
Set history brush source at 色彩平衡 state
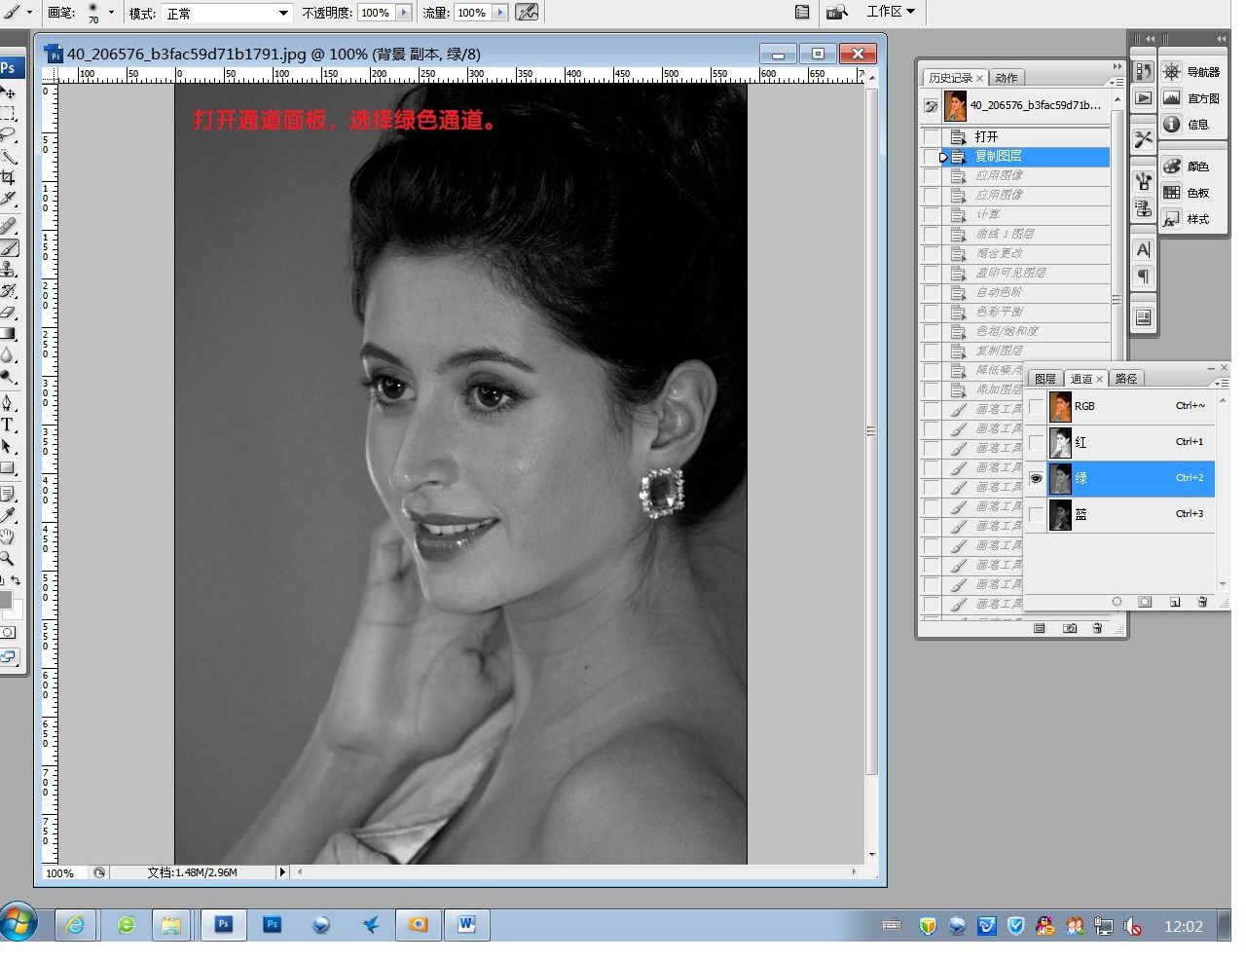coord(932,312)
